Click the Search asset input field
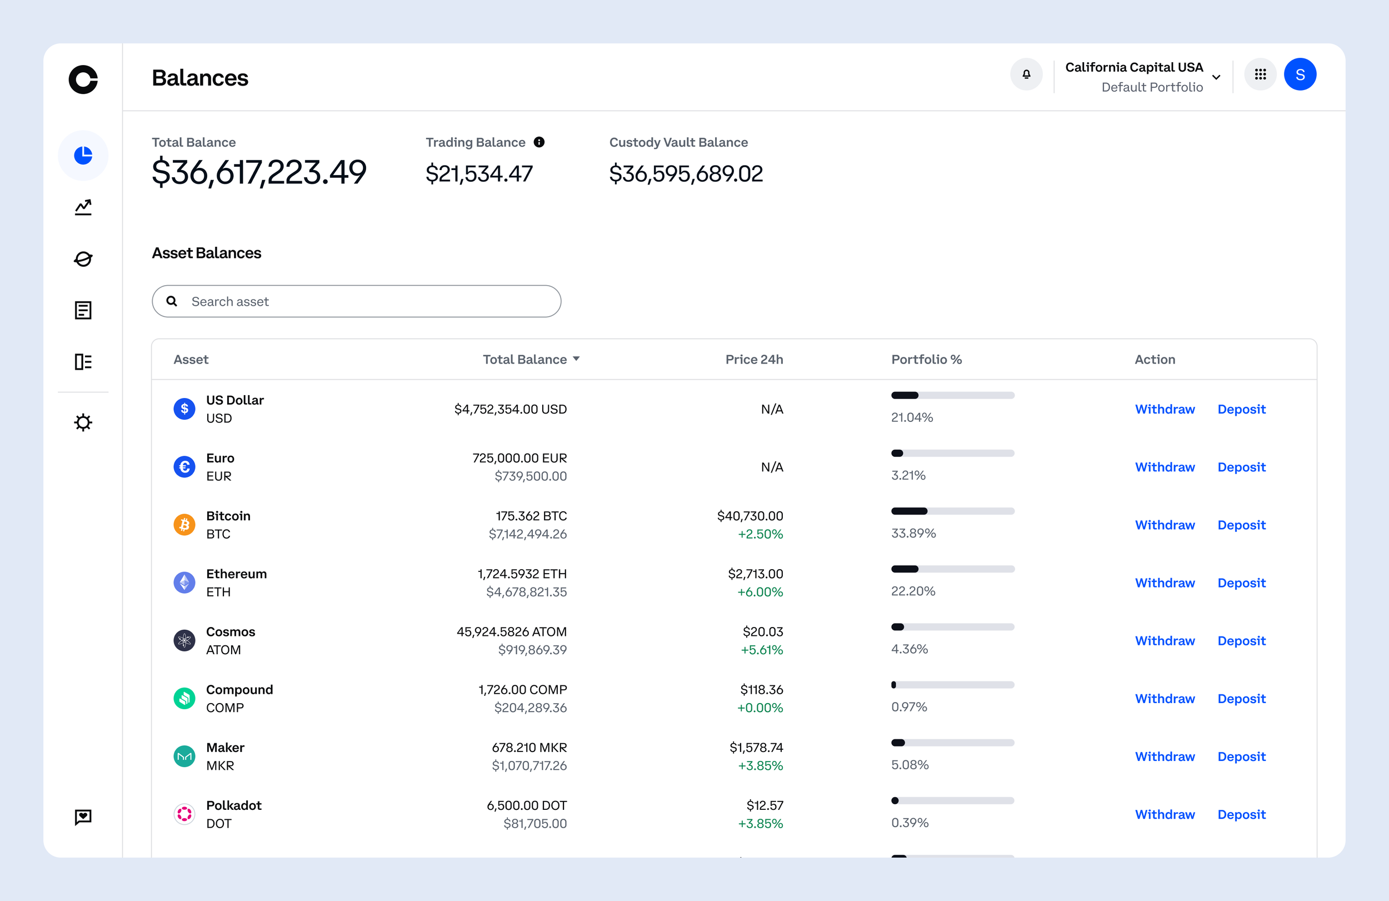 tap(356, 301)
